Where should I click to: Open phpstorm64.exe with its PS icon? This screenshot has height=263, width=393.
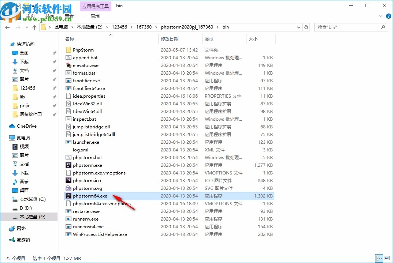click(68, 196)
